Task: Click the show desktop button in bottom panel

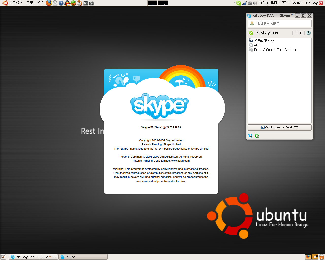Action: [3, 257]
